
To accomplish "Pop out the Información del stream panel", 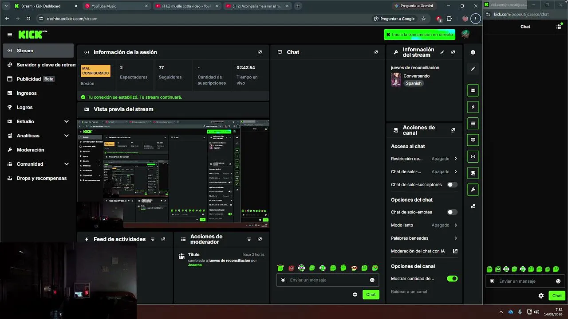I will click(x=453, y=52).
